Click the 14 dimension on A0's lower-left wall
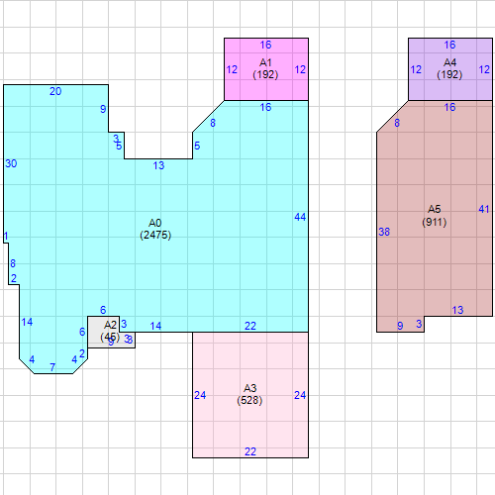 click(x=27, y=322)
